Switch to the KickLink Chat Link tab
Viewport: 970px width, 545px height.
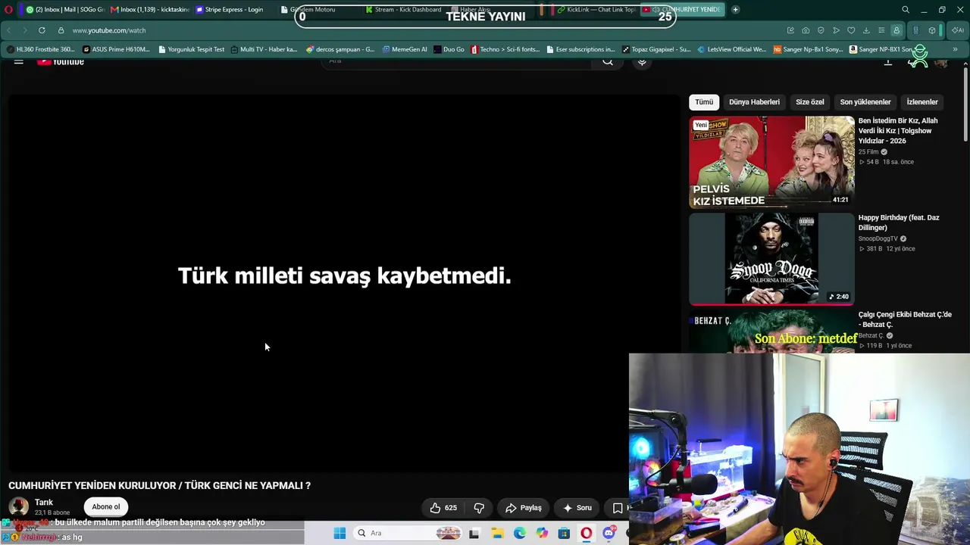coord(596,10)
